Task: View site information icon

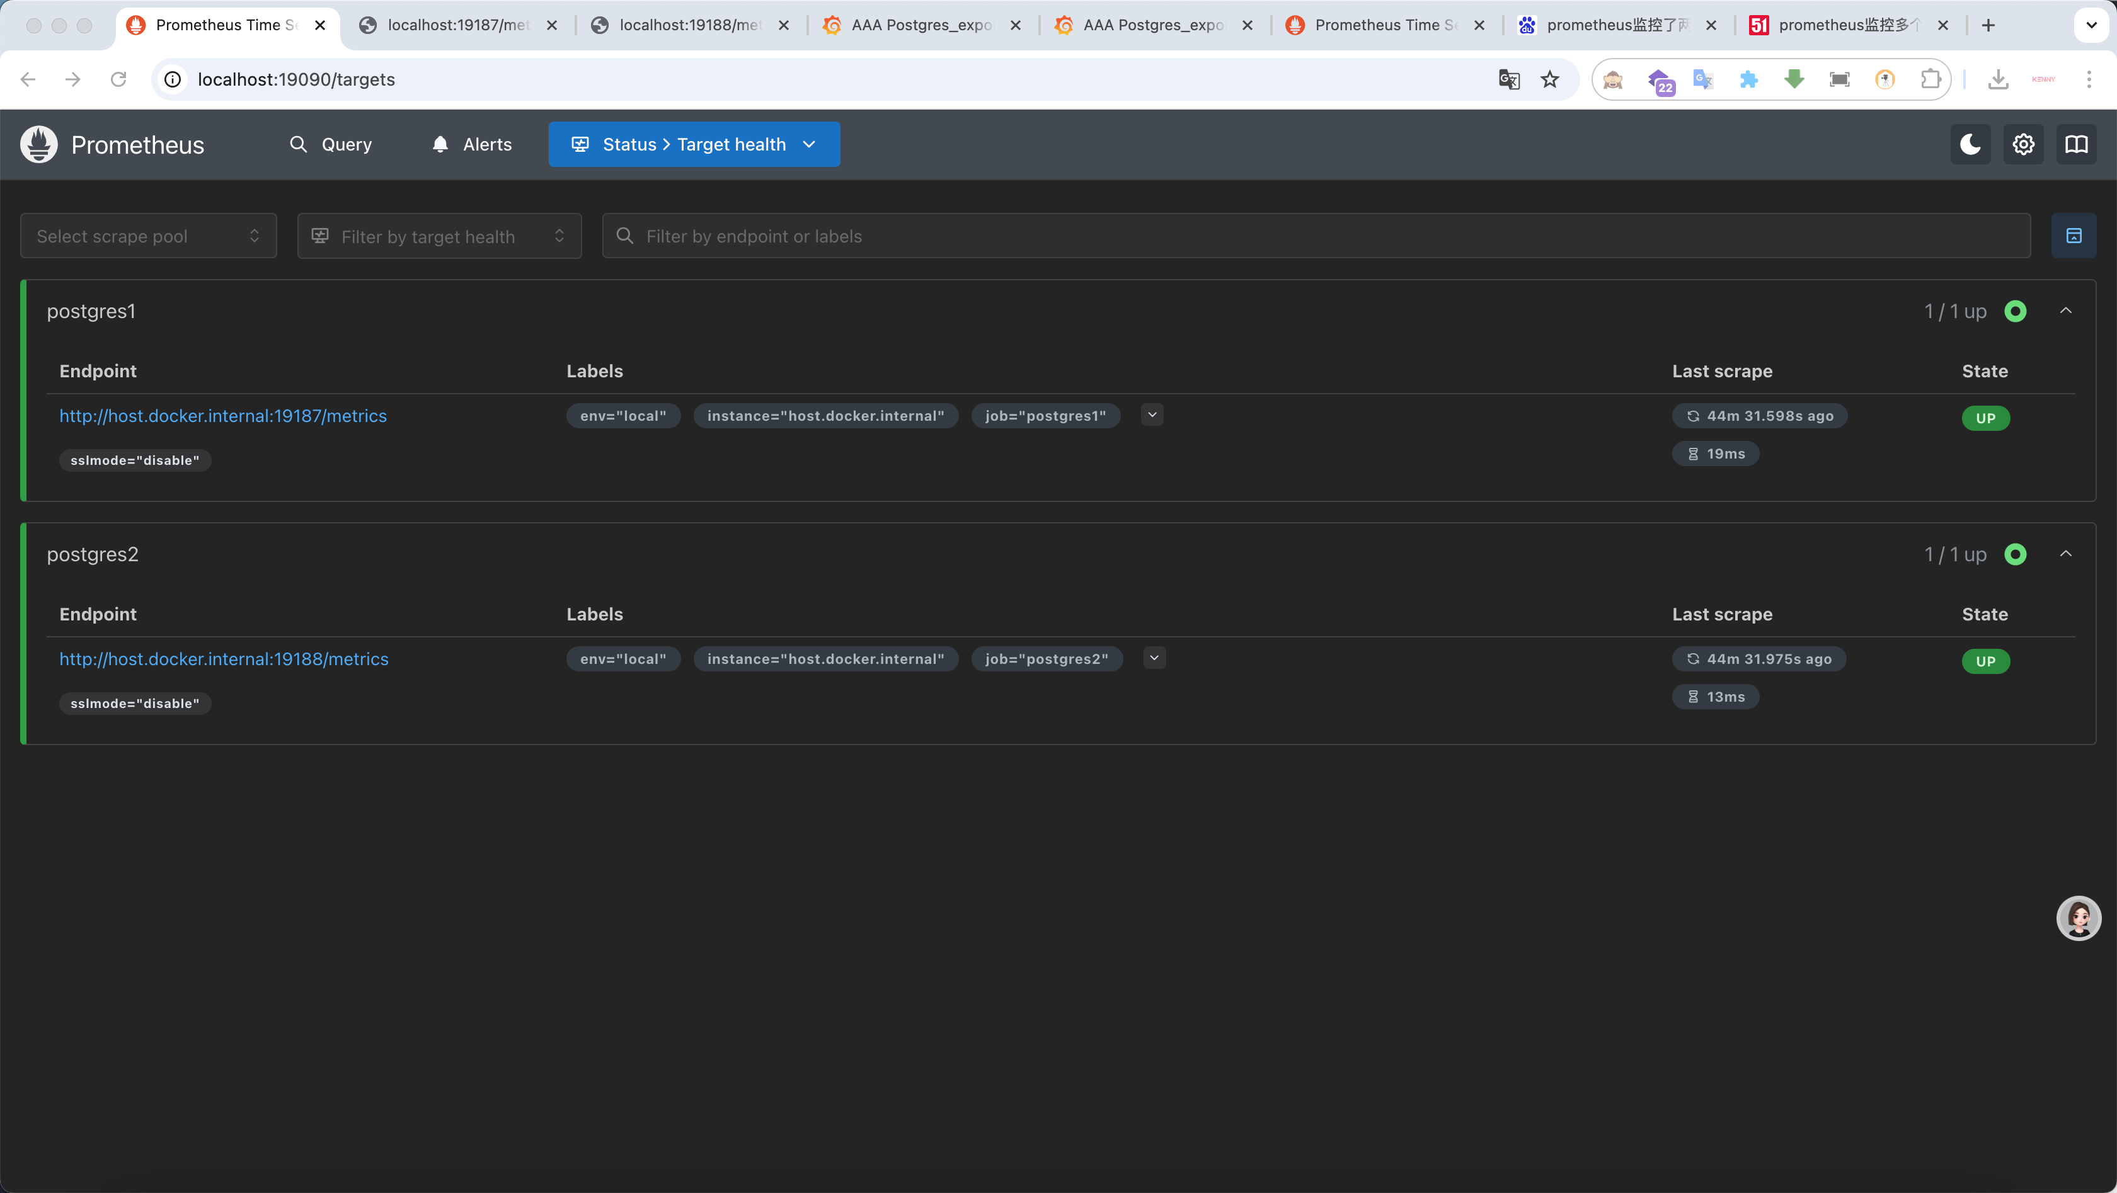Action: pyautogui.click(x=173, y=79)
